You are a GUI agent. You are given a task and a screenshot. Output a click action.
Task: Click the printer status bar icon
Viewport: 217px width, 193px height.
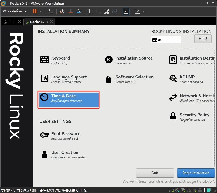click(x=189, y=191)
